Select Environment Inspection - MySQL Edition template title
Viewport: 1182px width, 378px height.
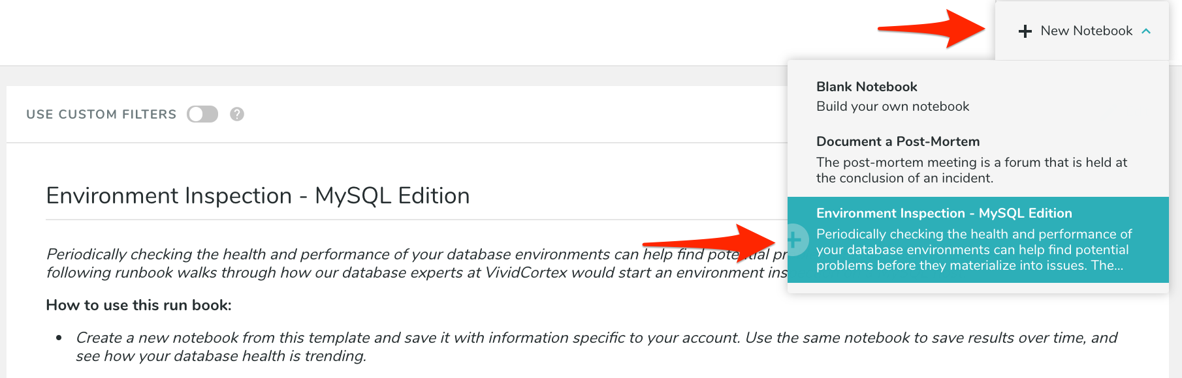(x=944, y=213)
